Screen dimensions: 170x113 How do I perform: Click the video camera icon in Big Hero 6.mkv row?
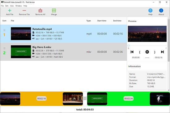click(33, 54)
